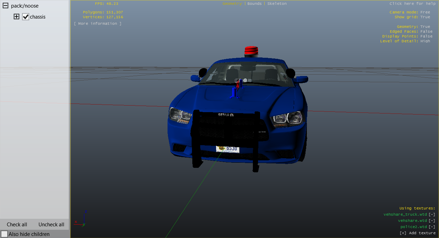Expand the More information section
The image size is (439, 238).
pyautogui.click(x=97, y=23)
